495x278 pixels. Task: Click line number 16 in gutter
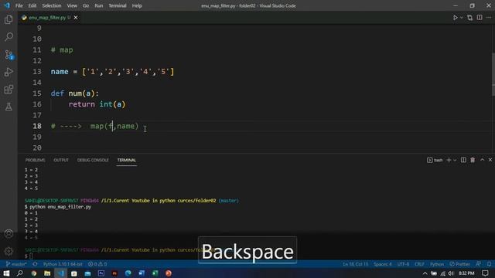point(37,104)
